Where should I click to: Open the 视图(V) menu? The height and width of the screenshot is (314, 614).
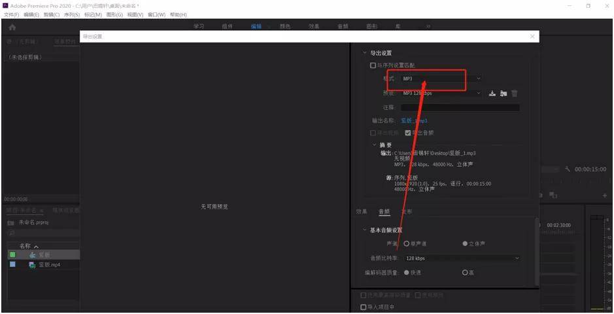pyautogui.click(x=135, y=14)
